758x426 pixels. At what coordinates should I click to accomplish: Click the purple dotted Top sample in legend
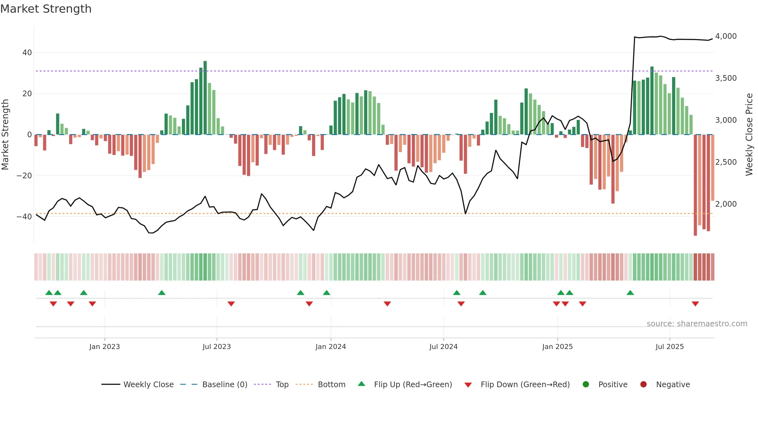coord(262,384)
